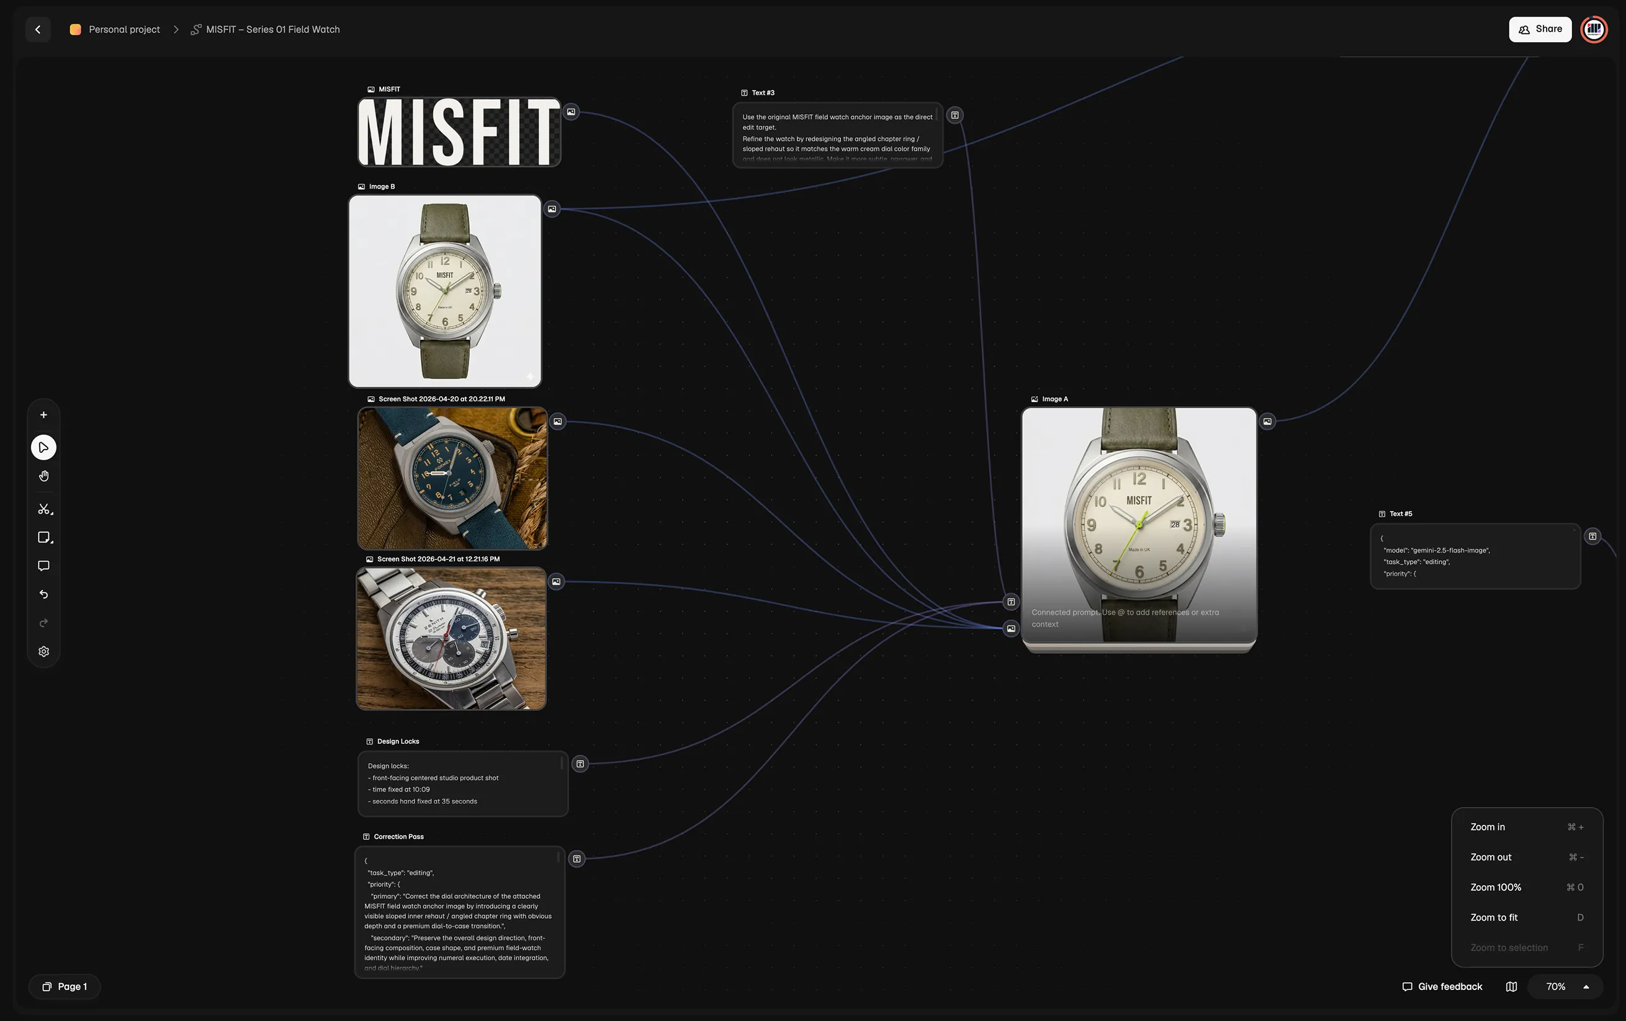The width and height of the screenshot is (1626, 1021).
Task: Click blue watch screenshot node output port
Action: tap(558, 422)
